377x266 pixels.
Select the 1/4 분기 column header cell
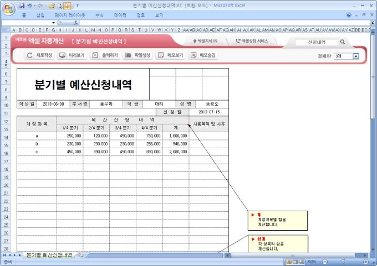point(70,128)
